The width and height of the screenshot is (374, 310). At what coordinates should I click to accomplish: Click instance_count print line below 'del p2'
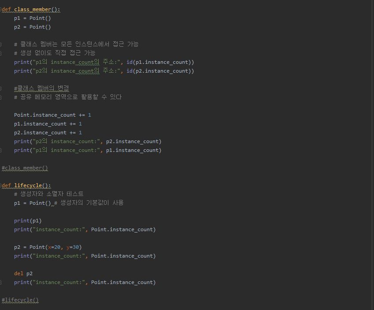(85, 283)
